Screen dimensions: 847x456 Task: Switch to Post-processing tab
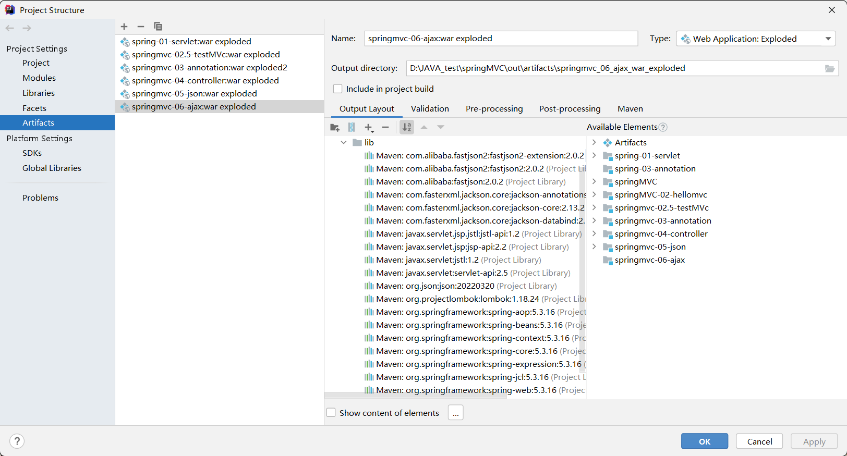[x=570, y=109]
